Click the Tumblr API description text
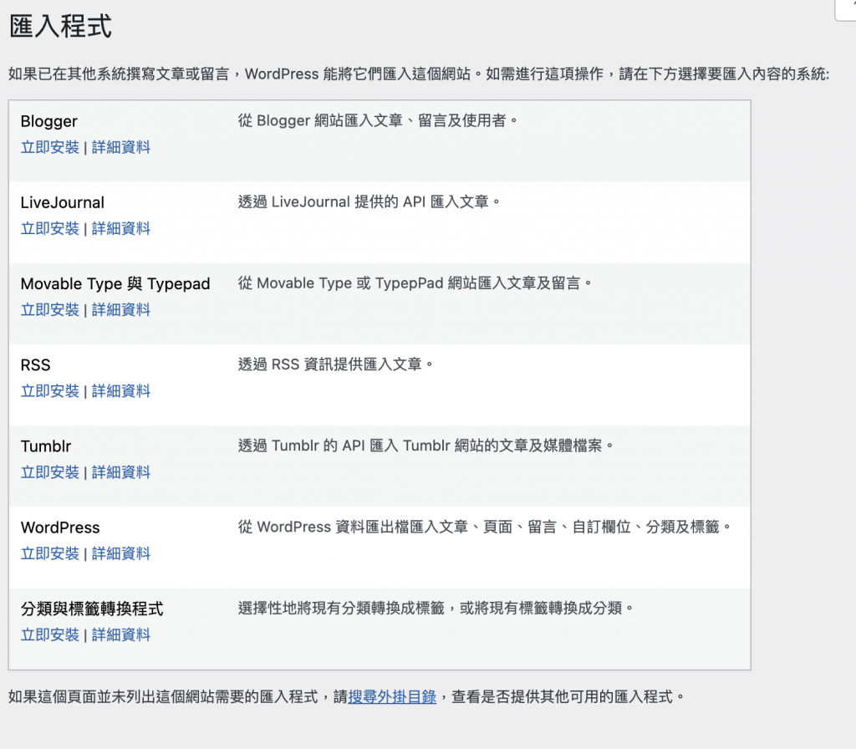 pyautogui.click(x=425, y=446)
